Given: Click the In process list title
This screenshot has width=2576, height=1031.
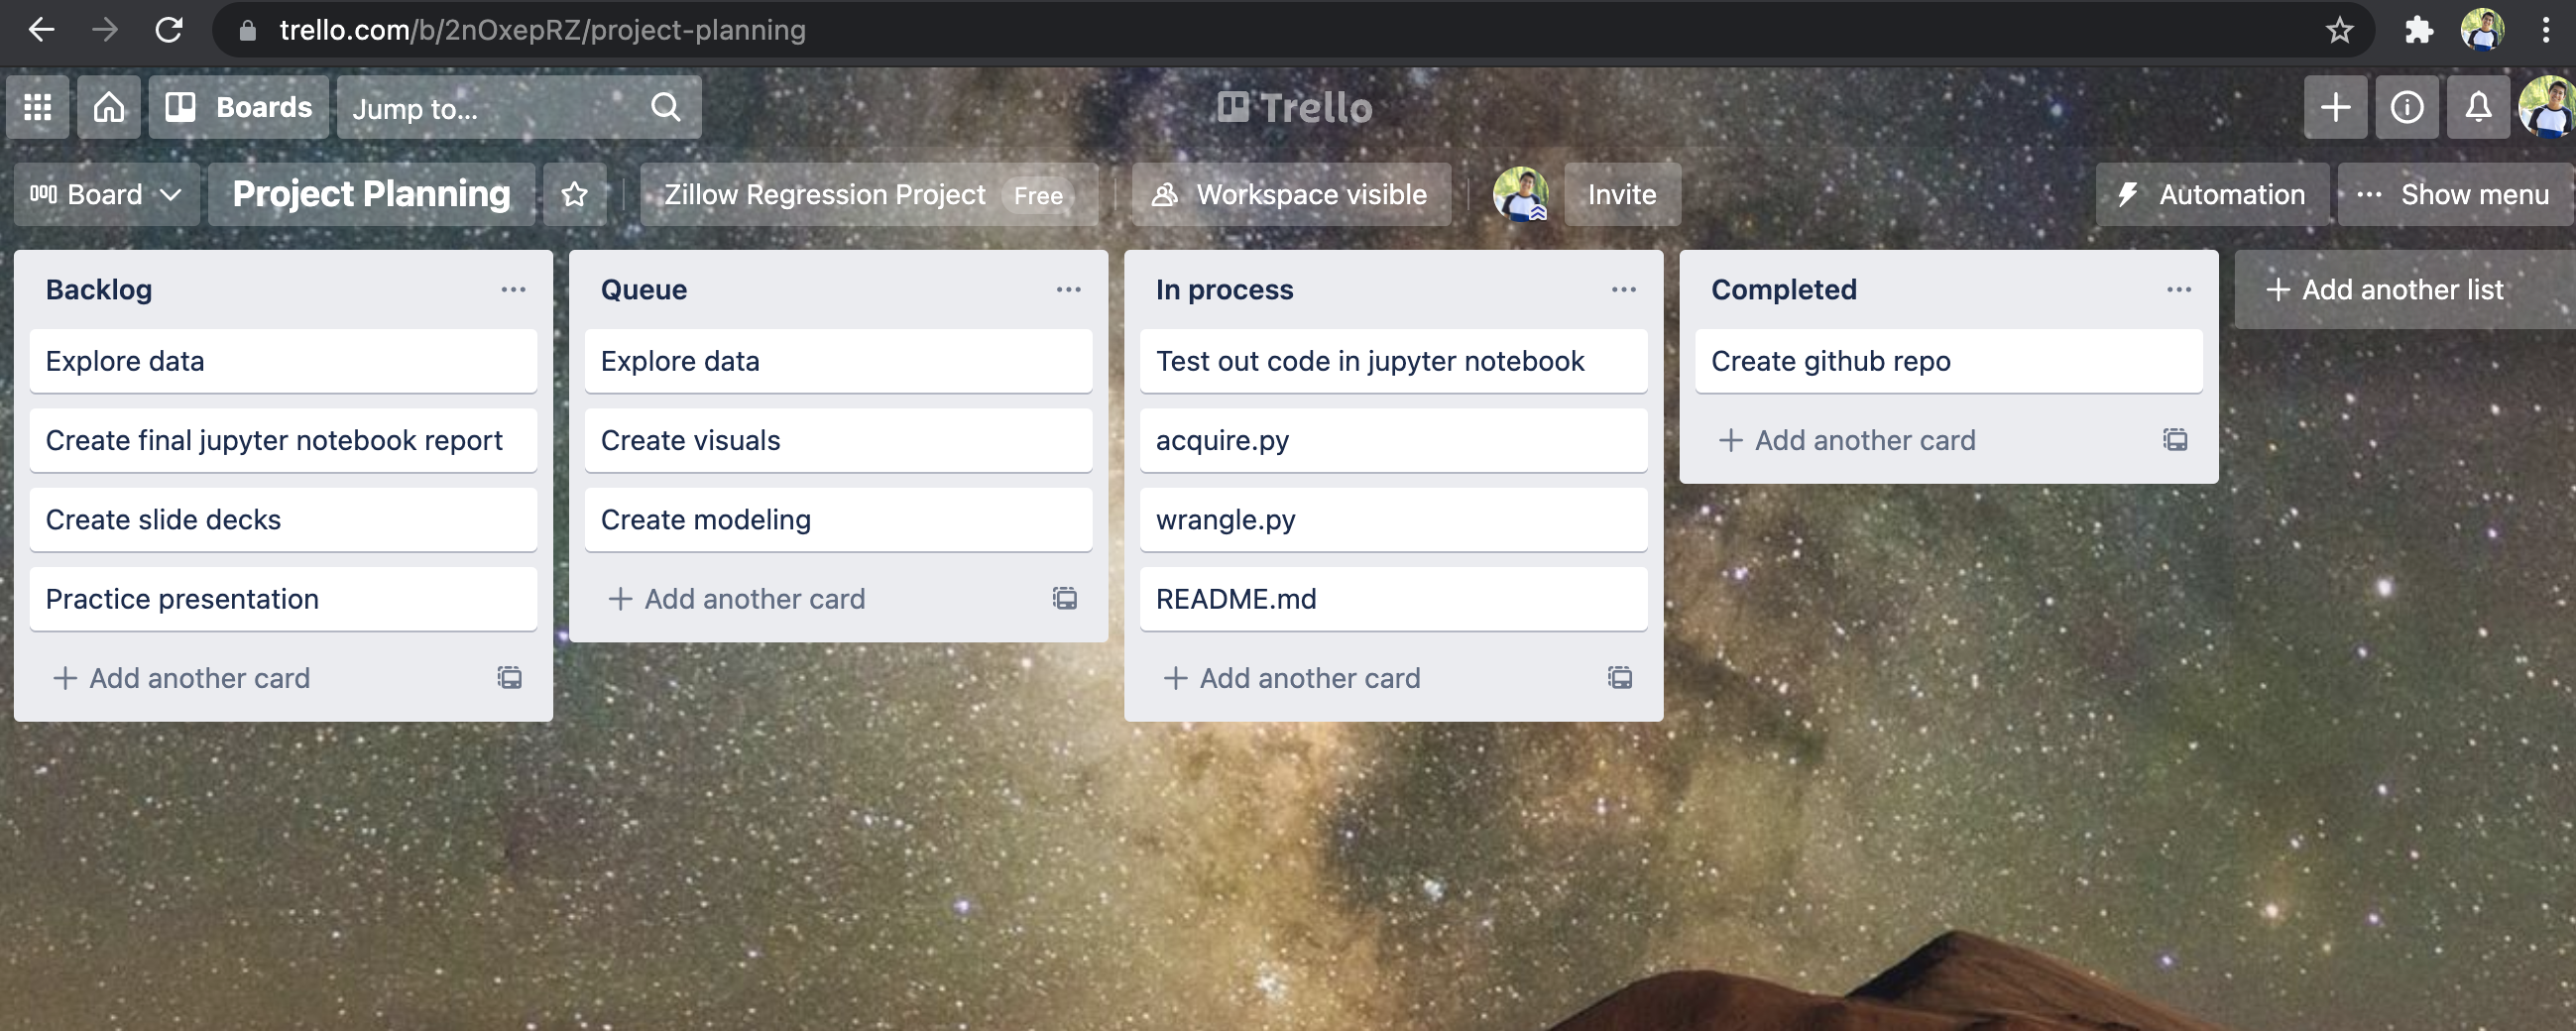Looking at the screenshot, I should tap(1224, 289).
